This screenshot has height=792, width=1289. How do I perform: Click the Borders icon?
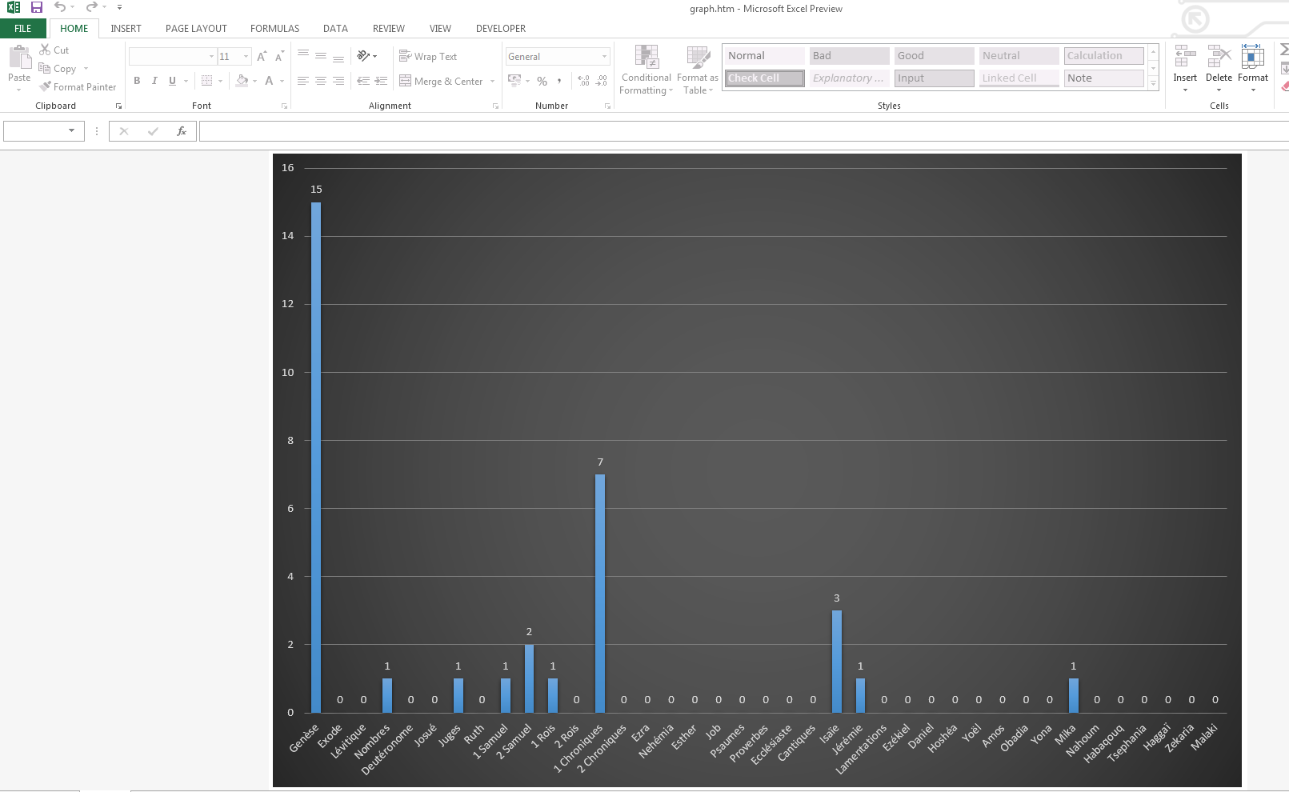click(207, 81)
